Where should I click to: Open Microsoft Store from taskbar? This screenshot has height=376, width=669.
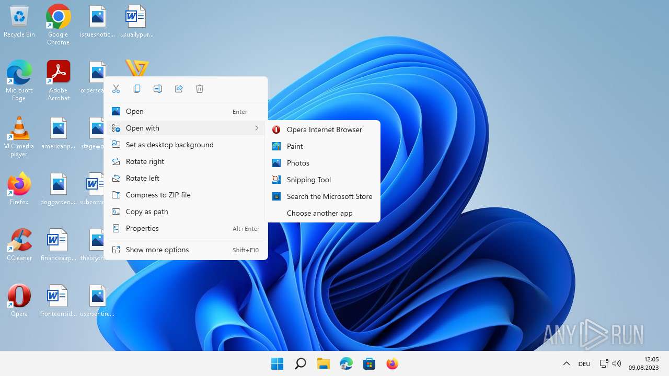369,363
